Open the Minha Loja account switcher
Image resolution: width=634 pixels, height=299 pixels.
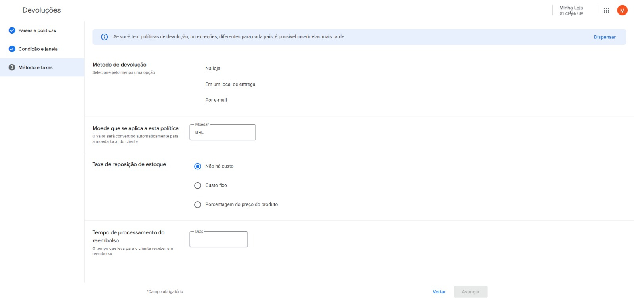(x=571, y=10)
